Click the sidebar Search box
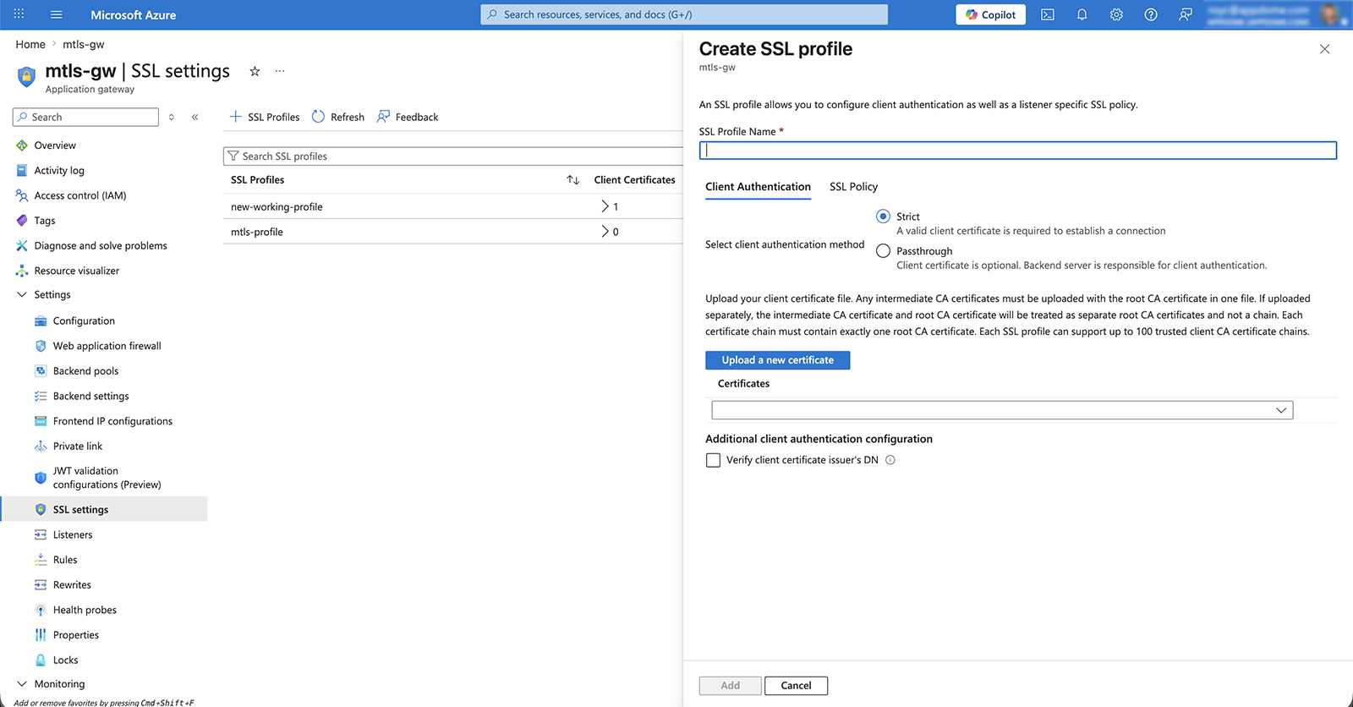 (85, 118)
